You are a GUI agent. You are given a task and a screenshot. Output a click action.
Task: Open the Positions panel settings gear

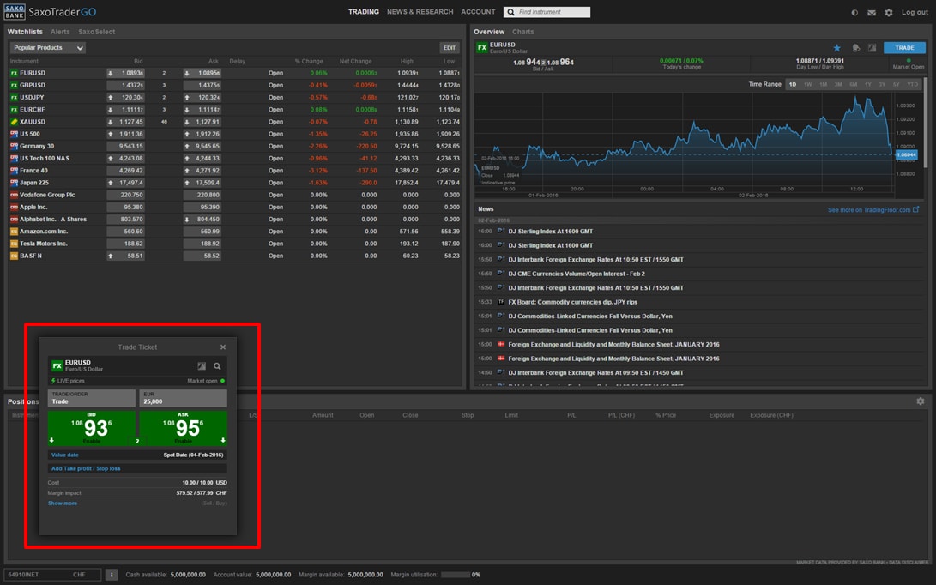tap(921, 401)
